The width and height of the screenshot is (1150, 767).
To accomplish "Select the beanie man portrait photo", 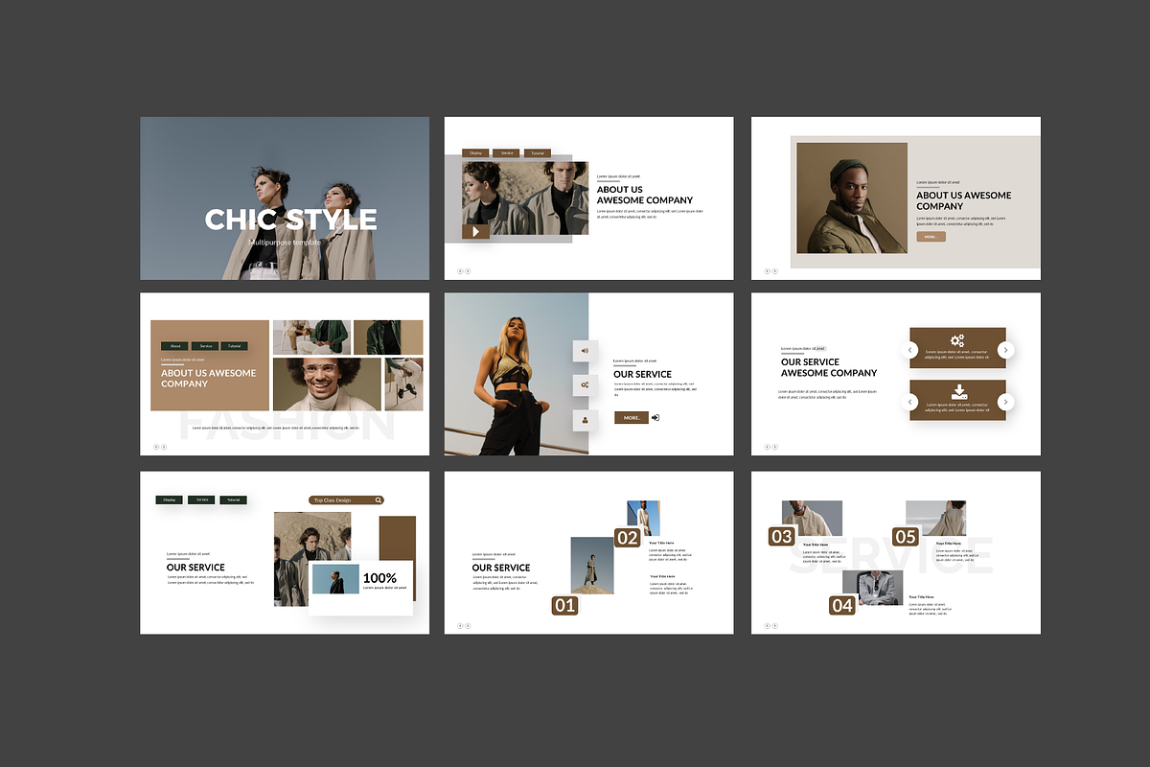I will 852,198.
